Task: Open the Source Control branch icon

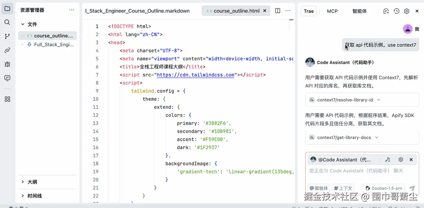Action: [7, 36]
